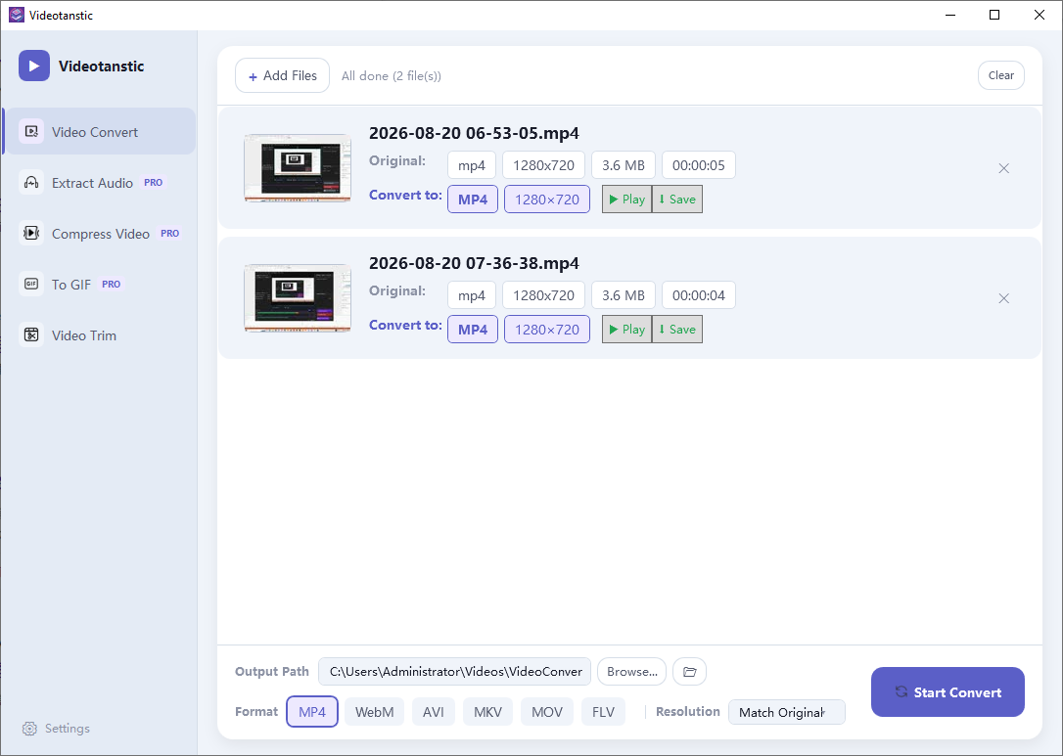Click PRO badge next to Extract Audio
1063x756 pixels.
(x=154, y=182)
